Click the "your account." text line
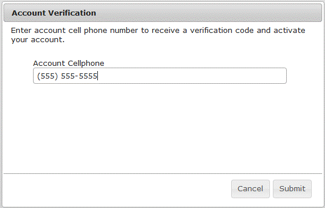This screenshot has width=325, height=208. tap(38, 40)
